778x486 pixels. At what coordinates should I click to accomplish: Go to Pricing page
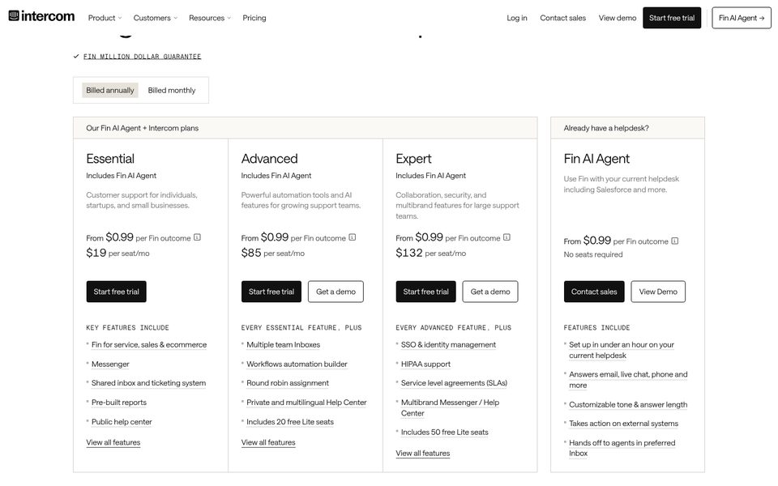[254, 18]
